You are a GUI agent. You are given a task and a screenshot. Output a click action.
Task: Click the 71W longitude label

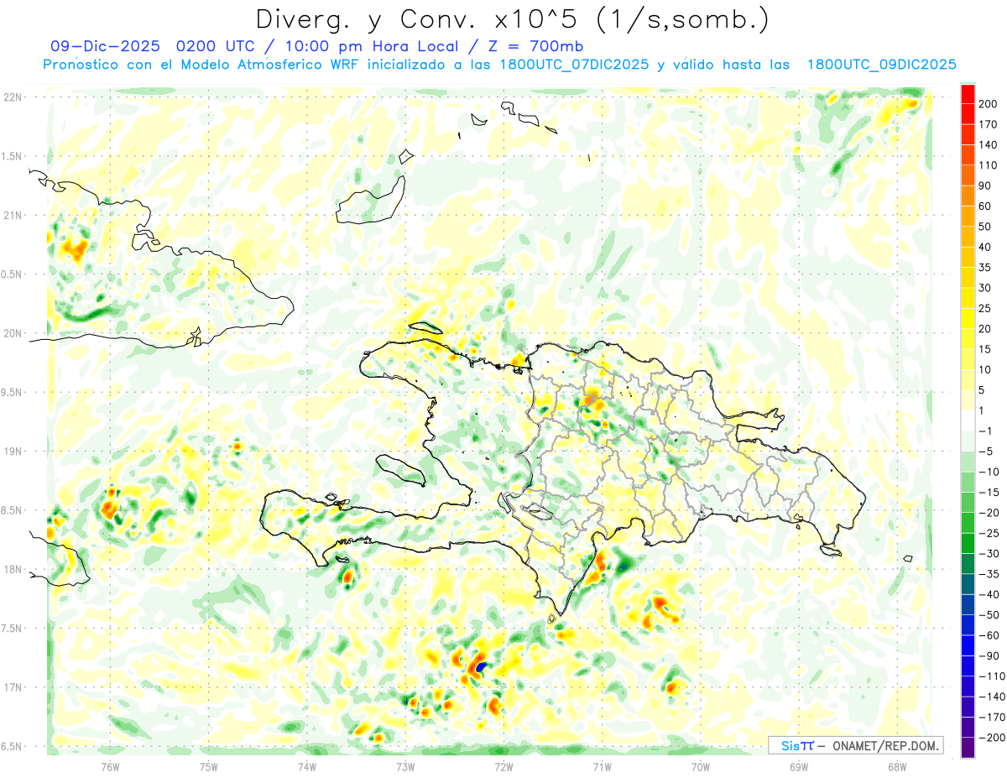point(602,766)
